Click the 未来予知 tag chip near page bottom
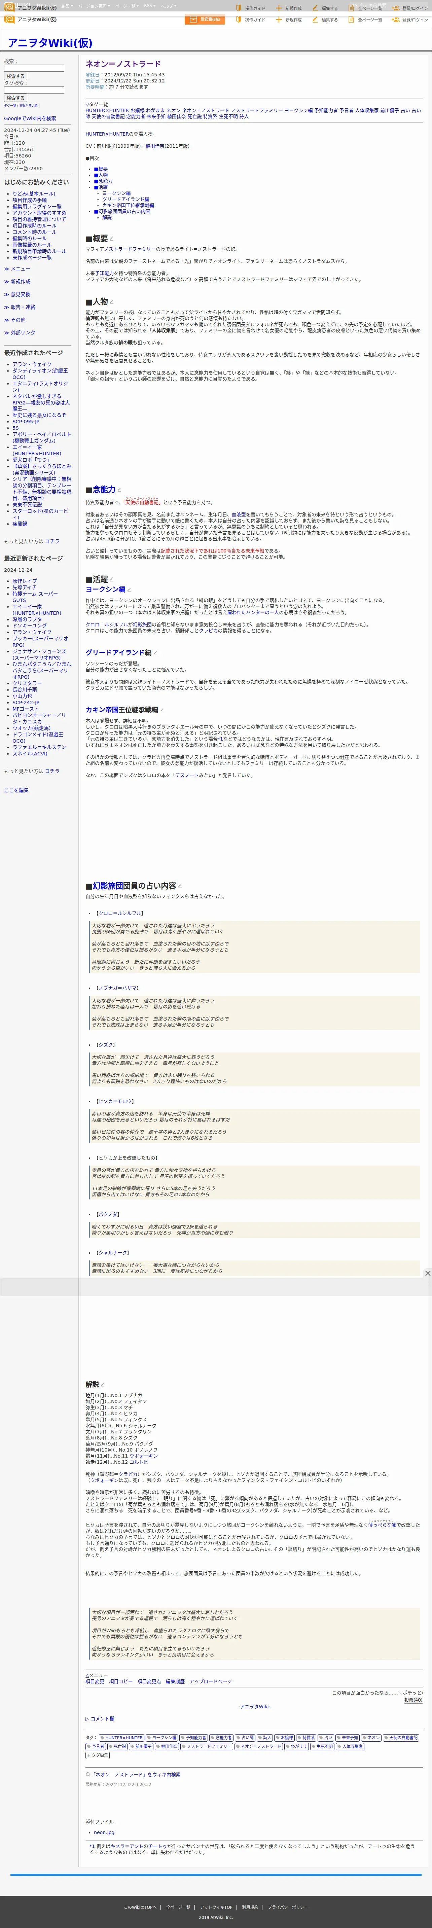 348,1738
